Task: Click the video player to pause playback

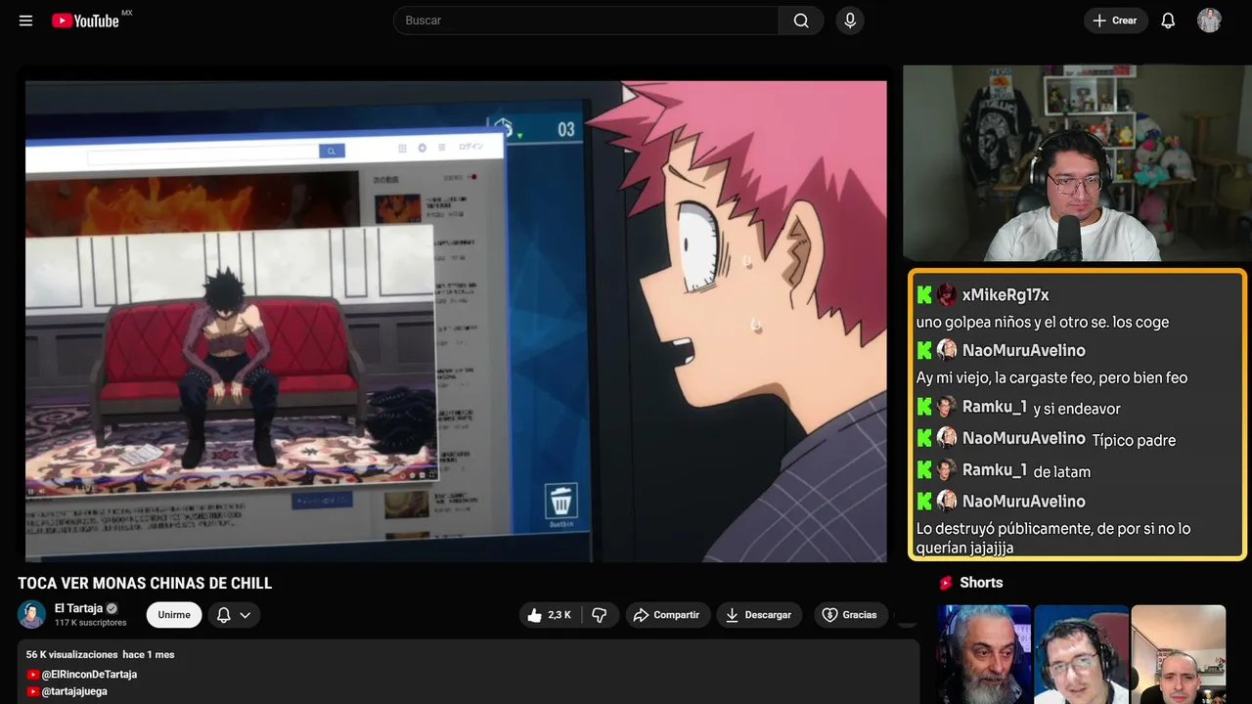Action: point(456,321)
